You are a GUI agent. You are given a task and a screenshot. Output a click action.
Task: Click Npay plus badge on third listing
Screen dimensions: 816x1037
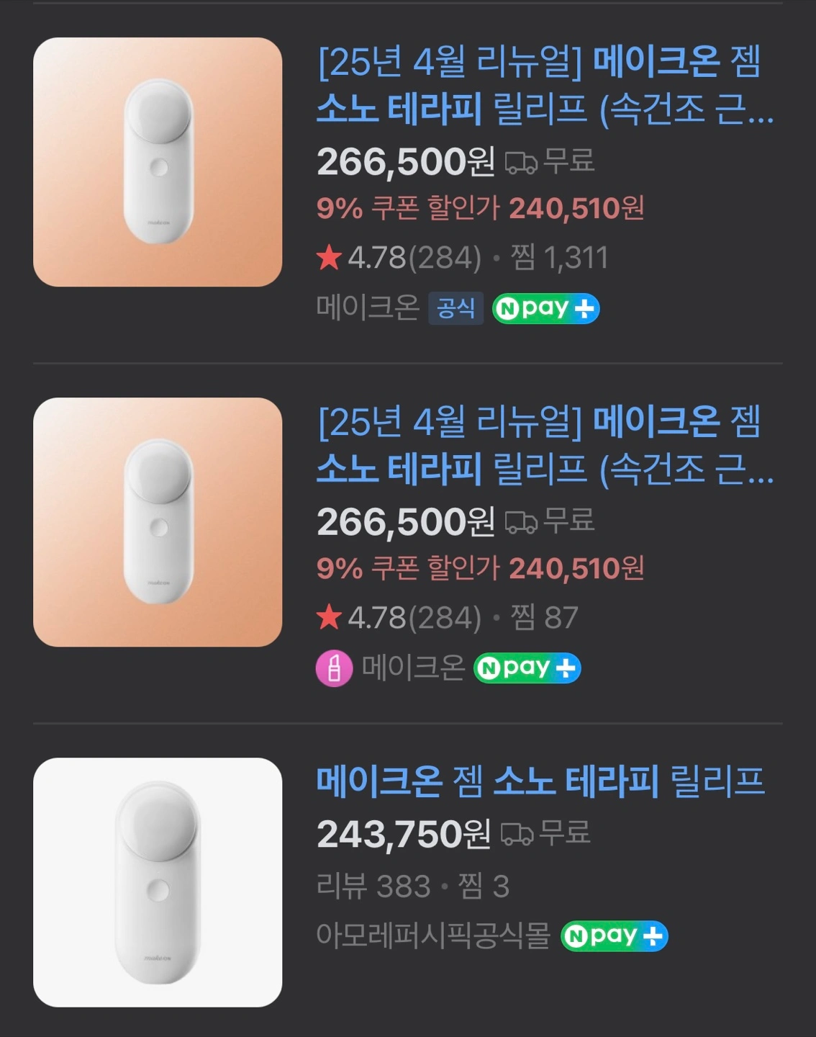[614, 936]
